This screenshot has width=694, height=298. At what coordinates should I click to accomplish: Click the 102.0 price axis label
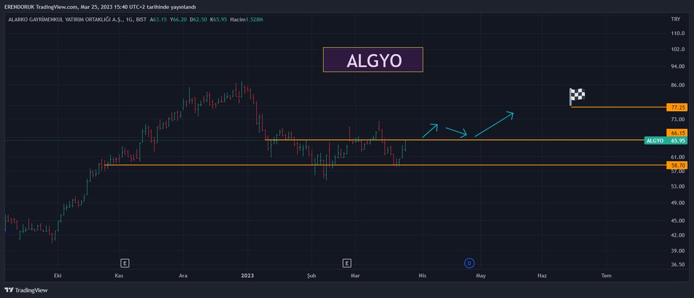678,50
